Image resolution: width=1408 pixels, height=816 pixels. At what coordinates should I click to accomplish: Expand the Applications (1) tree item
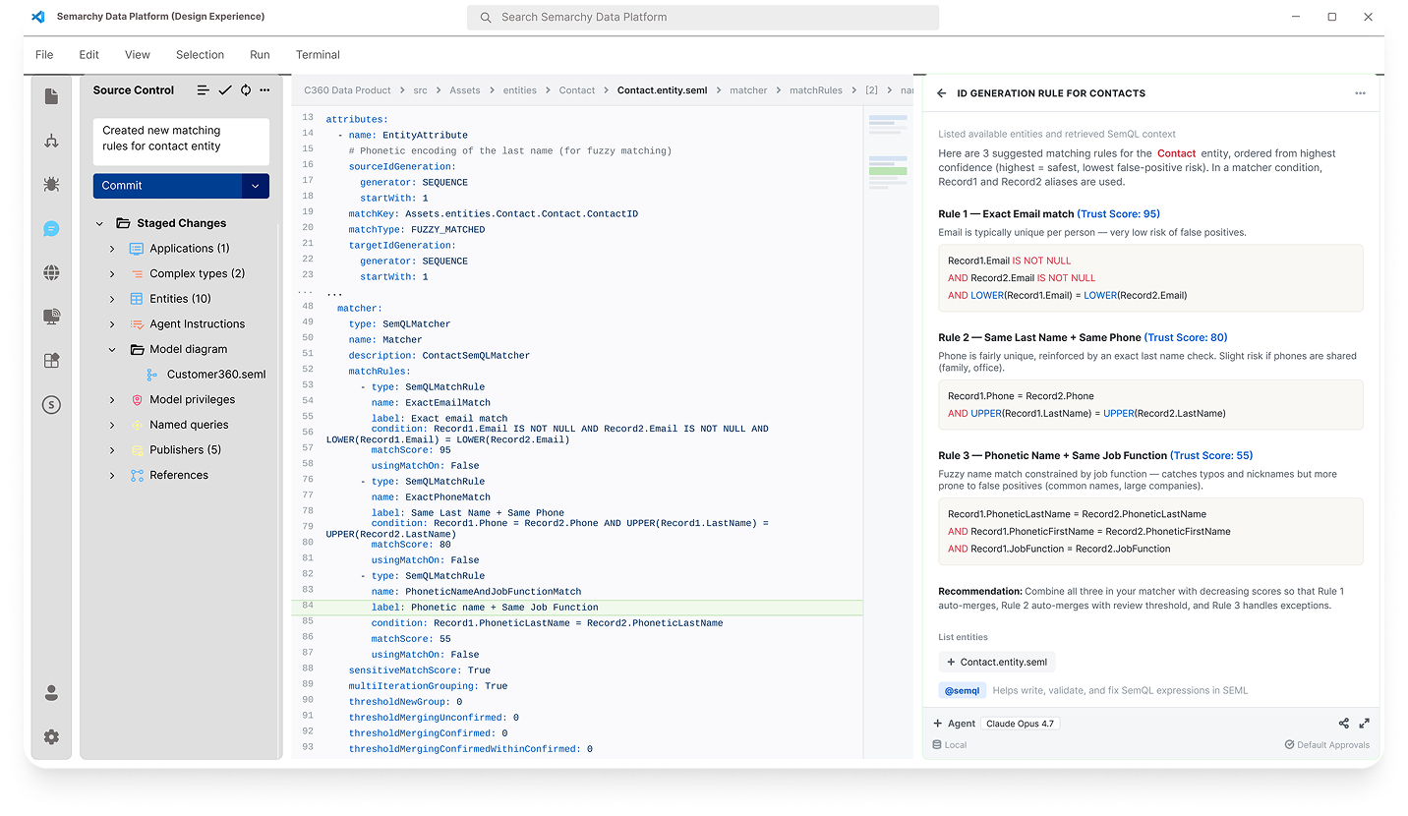click(112, 249)
